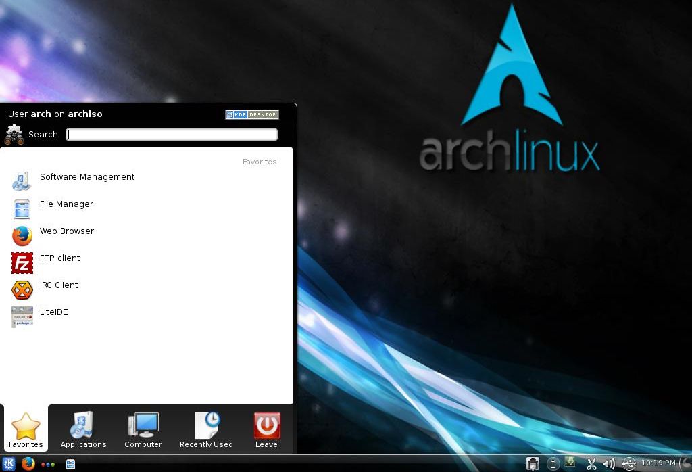Start the FileZilla FTP client
The image size is (692, 472).
pos(59,259)
